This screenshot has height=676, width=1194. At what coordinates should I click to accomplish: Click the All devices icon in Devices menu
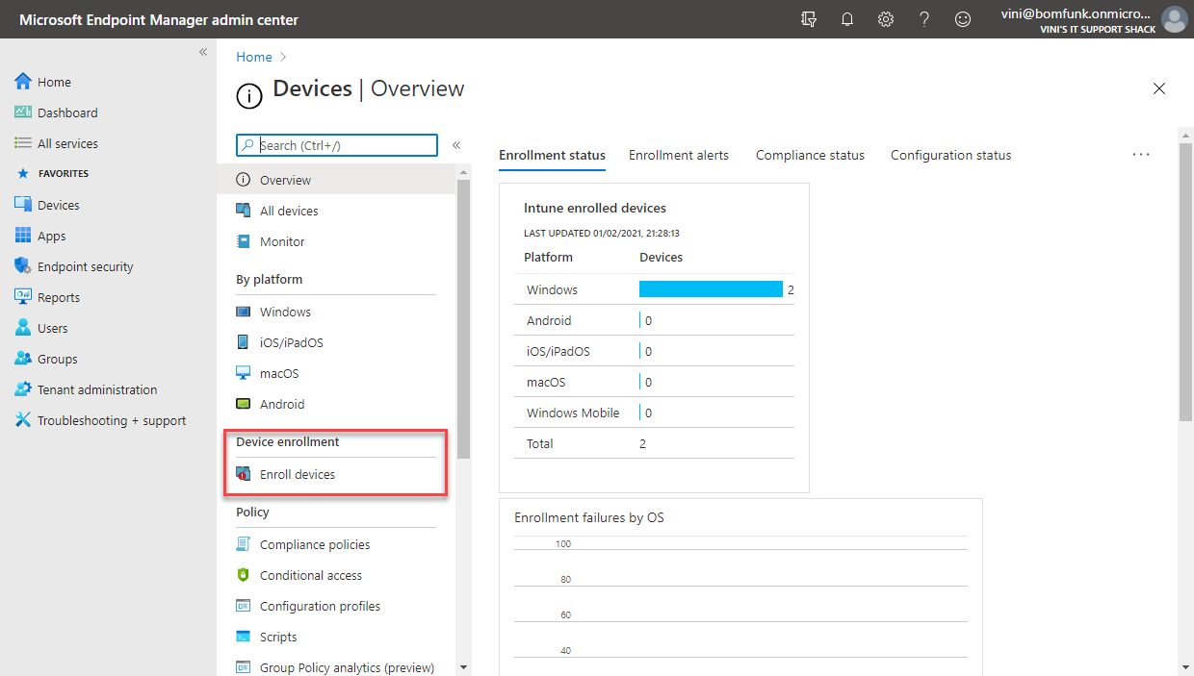(244, 211)
